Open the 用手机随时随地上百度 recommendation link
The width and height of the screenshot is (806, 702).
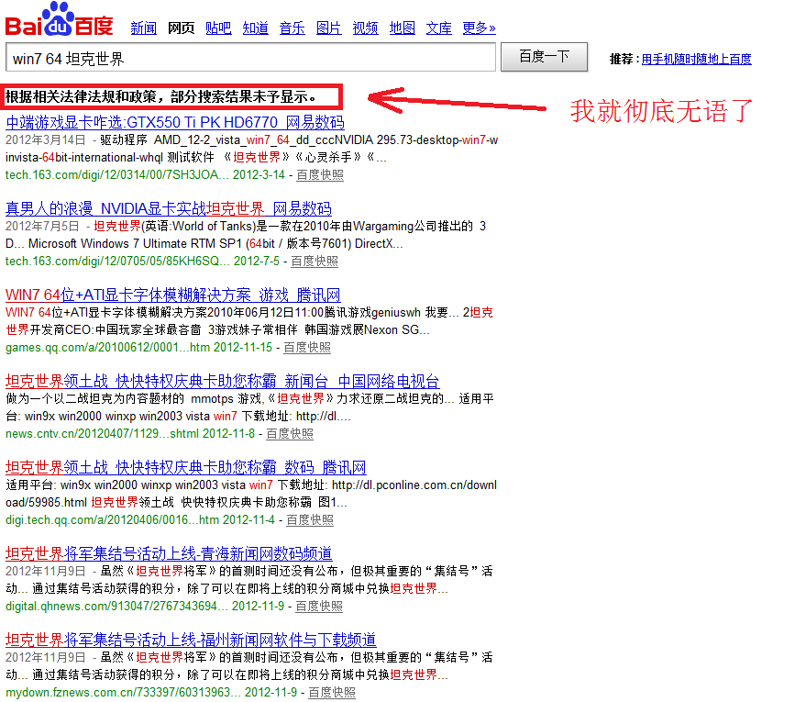coord(697,59)
